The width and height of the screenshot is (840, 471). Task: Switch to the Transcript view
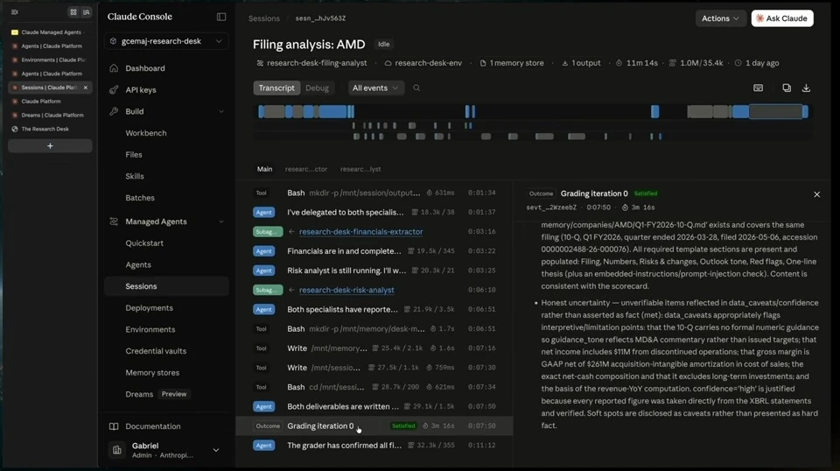pyautogui.click(x=276, y=88)
